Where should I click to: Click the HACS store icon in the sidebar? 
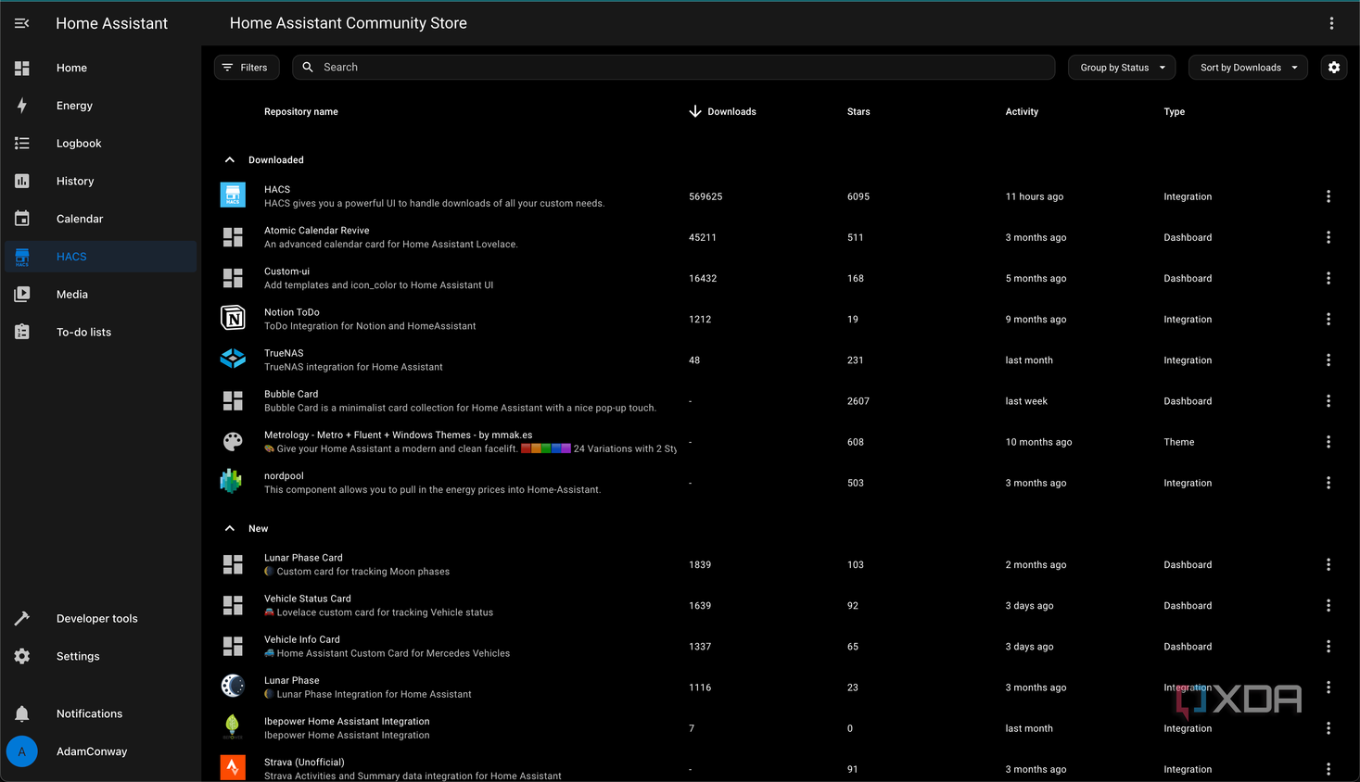(22, 257)
